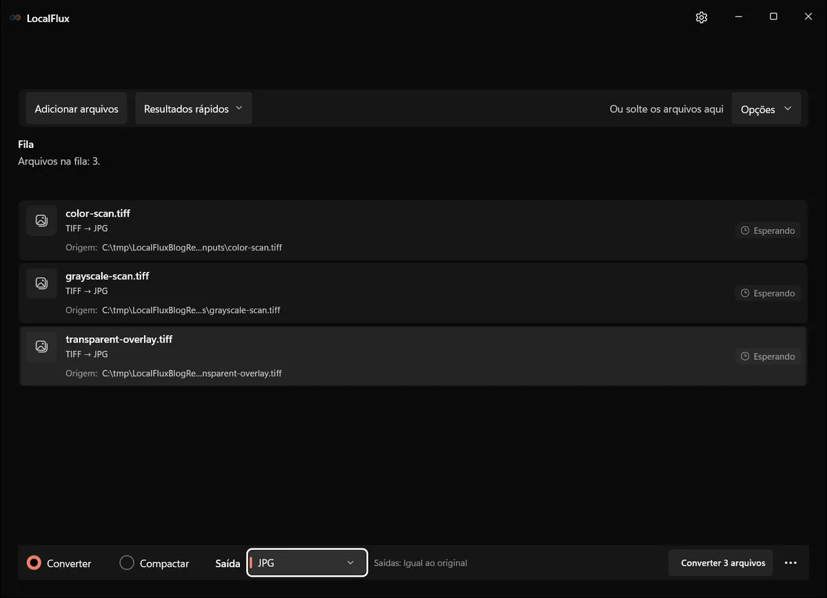
Task: Click TIFF → JPG under transparent-overlay.tiff
Action: point(87,354)
